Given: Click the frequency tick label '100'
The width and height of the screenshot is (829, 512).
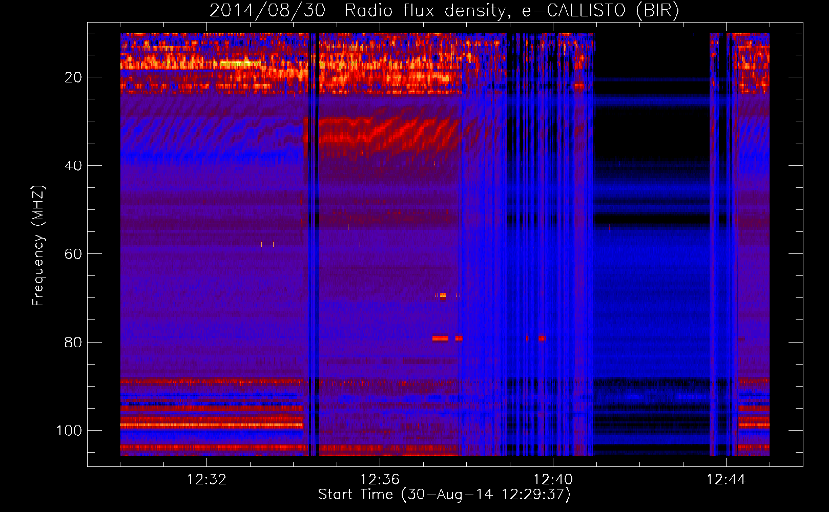Looking at the screenshot, I should coord(69,431).
